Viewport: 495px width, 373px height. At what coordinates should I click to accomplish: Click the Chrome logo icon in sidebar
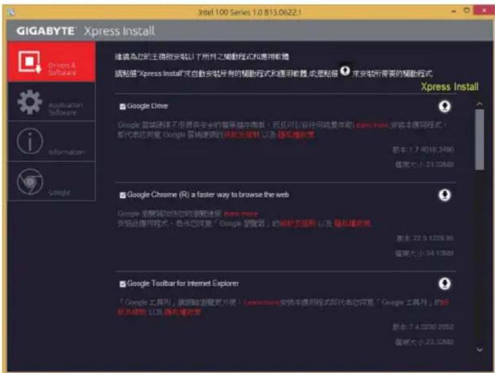click(30, 181)
